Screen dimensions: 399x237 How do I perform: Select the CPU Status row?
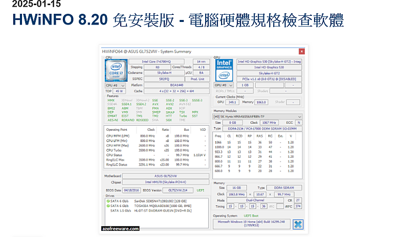156,155
